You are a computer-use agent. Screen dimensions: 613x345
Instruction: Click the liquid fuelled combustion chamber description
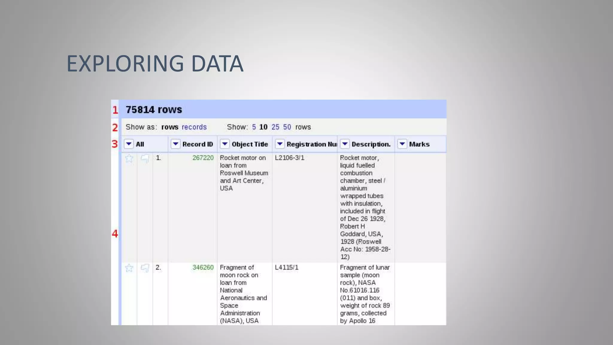coord(365,207)
